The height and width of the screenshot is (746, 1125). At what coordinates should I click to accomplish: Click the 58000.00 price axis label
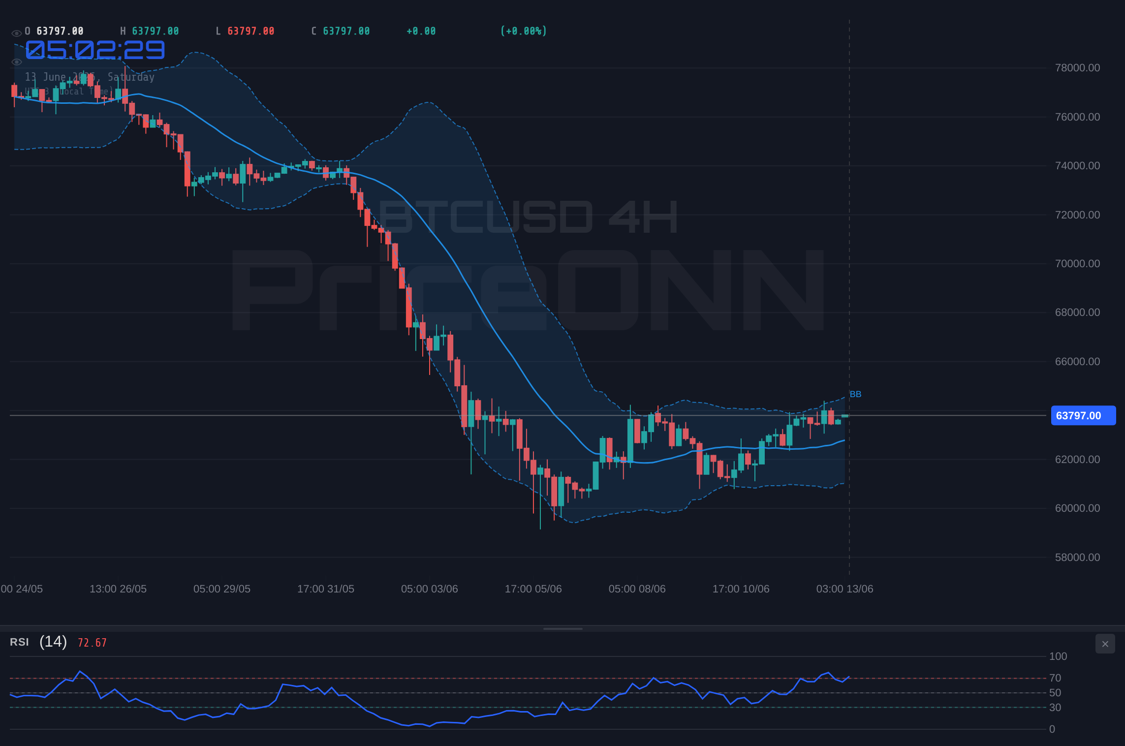click(1077, 558)
